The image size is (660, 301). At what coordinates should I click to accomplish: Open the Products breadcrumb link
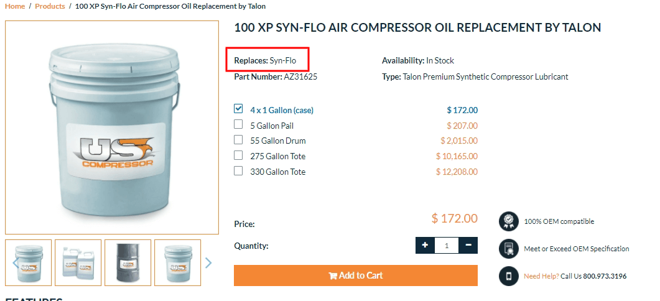(50, 6)
